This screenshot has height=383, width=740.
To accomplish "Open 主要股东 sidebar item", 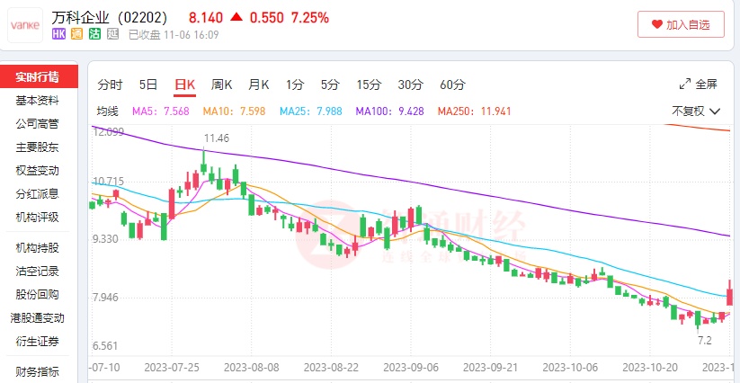I will (38, 147).
